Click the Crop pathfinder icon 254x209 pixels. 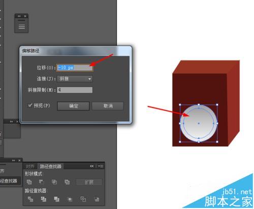coord(70,199)
